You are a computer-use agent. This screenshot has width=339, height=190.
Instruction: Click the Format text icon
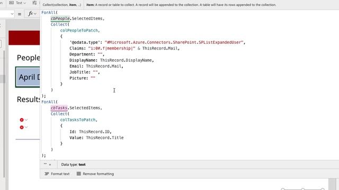tap(47, 174)
